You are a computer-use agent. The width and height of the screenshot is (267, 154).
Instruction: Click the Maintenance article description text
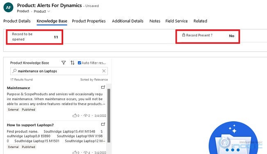tap(56, 99)
